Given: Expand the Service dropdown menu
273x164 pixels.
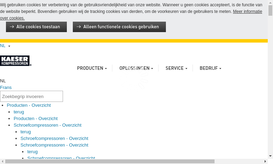Looking at the screenshot, I should pos(176,68).
